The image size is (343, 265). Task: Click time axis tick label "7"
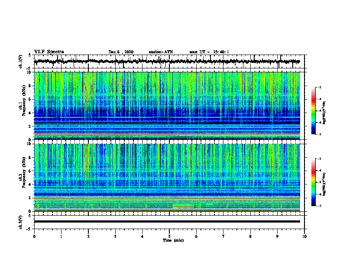click(x=223, y=236)
